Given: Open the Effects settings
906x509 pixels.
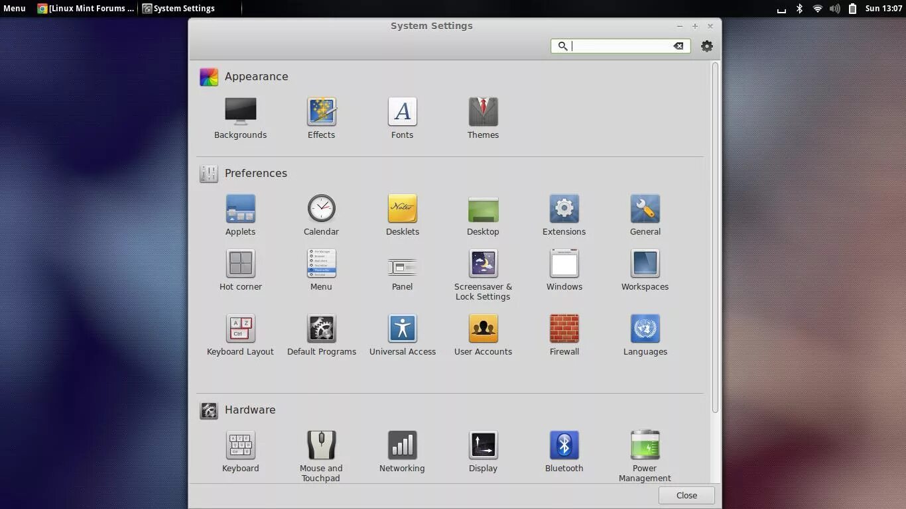Looking at the screenshot, I should (x=321, y=118).
